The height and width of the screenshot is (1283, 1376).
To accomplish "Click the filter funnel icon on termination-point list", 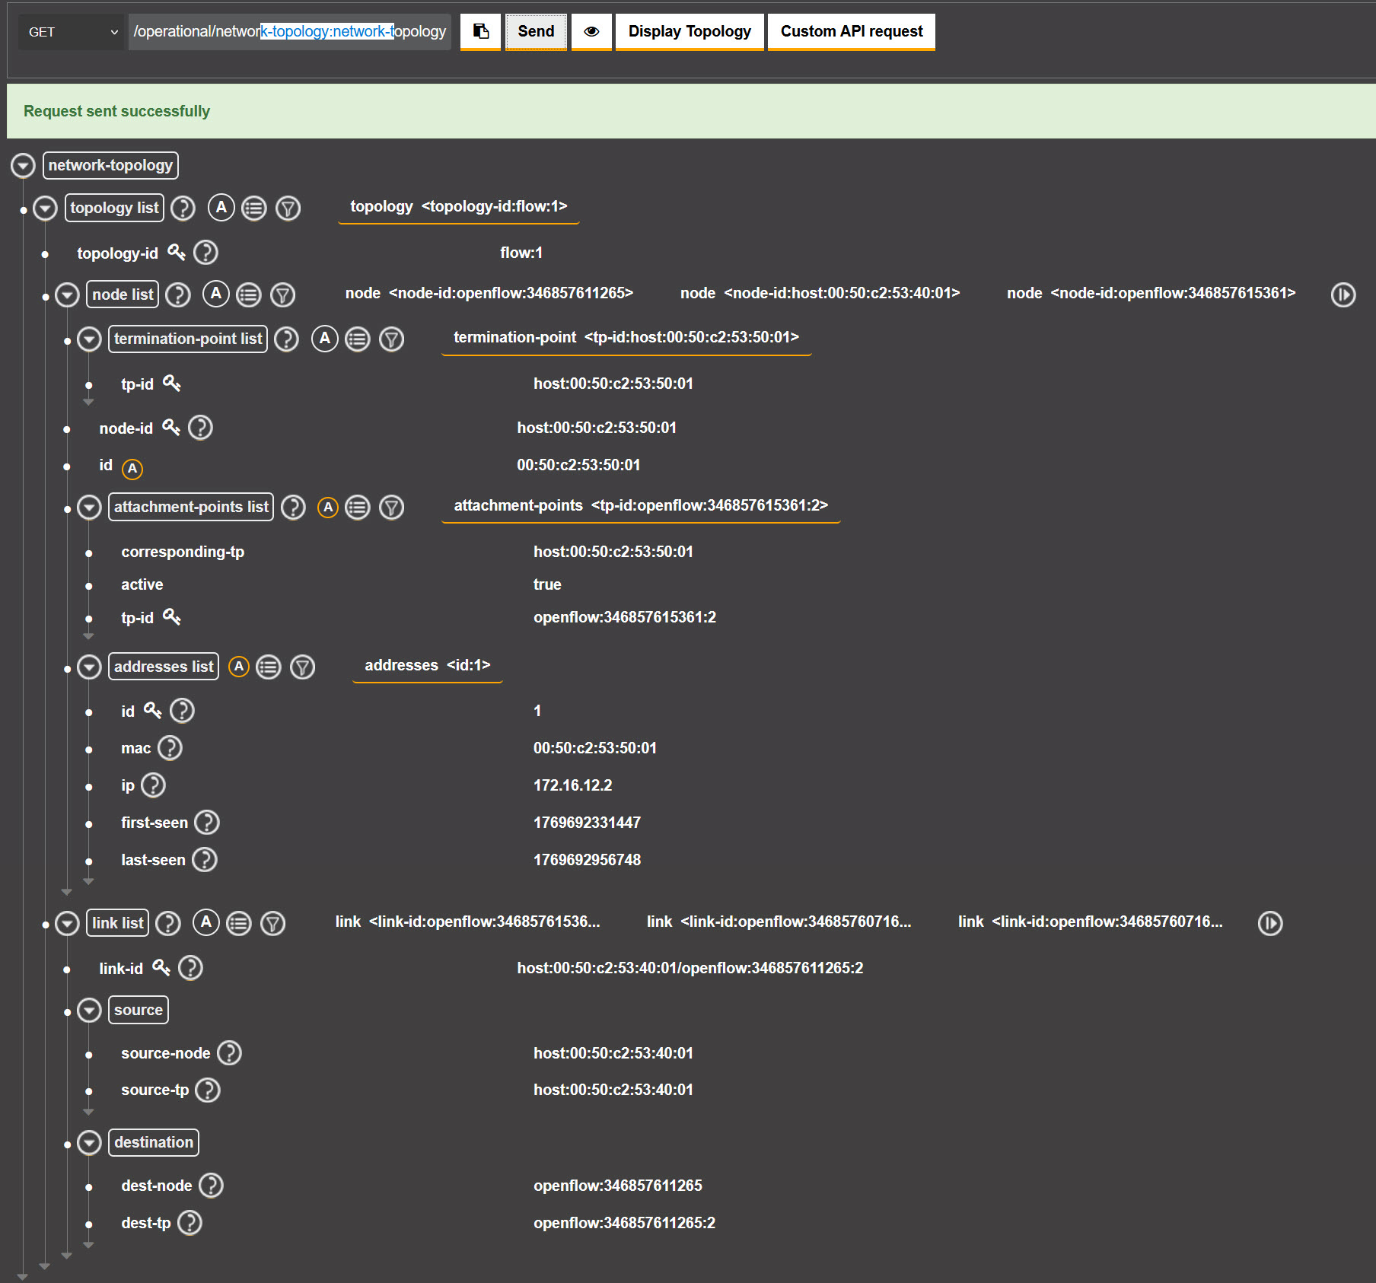I will (x=392, y=339).
